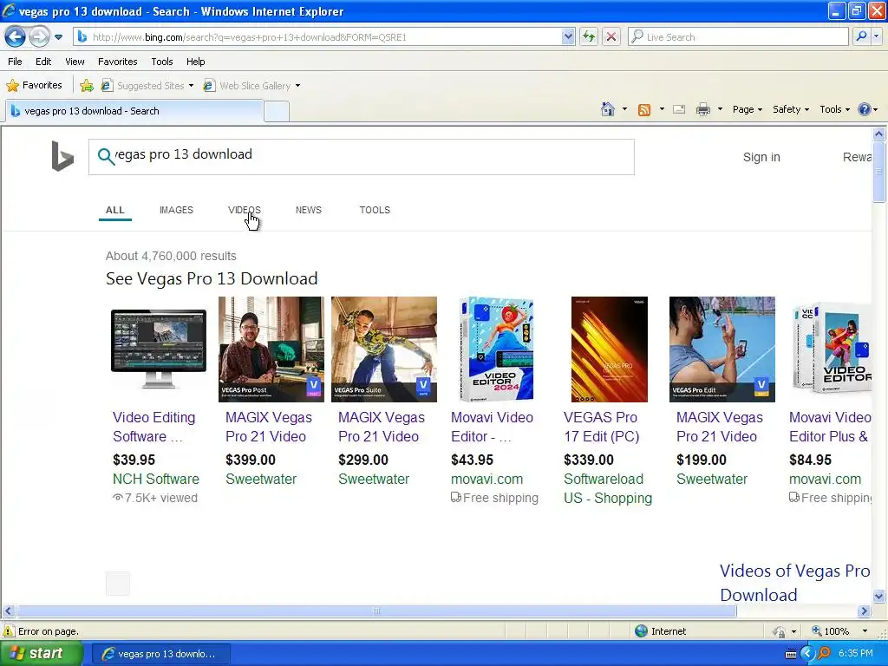Expand the address bar URL history dropdown
888x666 pixels.
[x=568, y=37]
